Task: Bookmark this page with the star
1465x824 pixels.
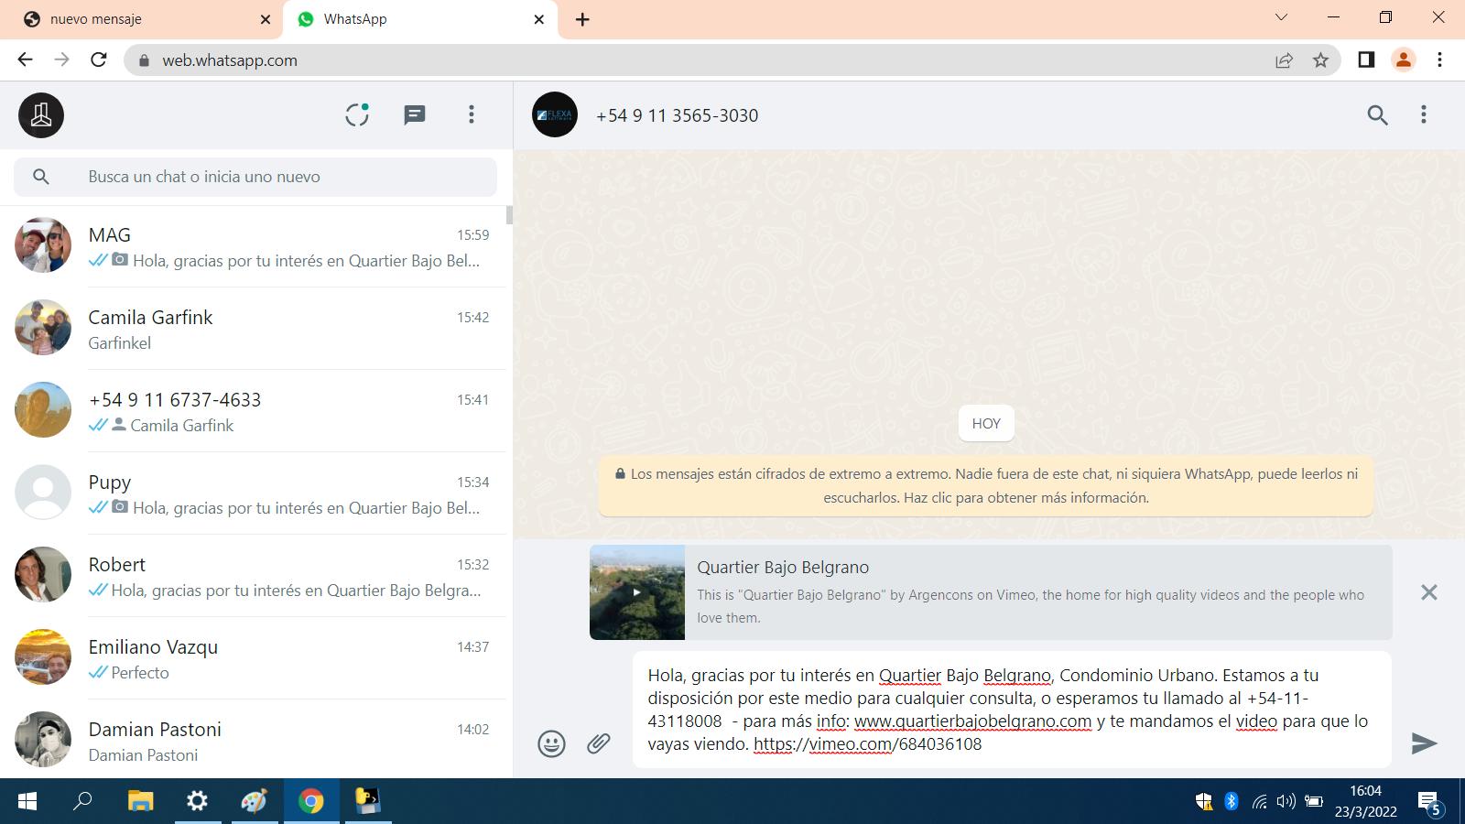Action: pyautogui.click(x=1320, y=60)
